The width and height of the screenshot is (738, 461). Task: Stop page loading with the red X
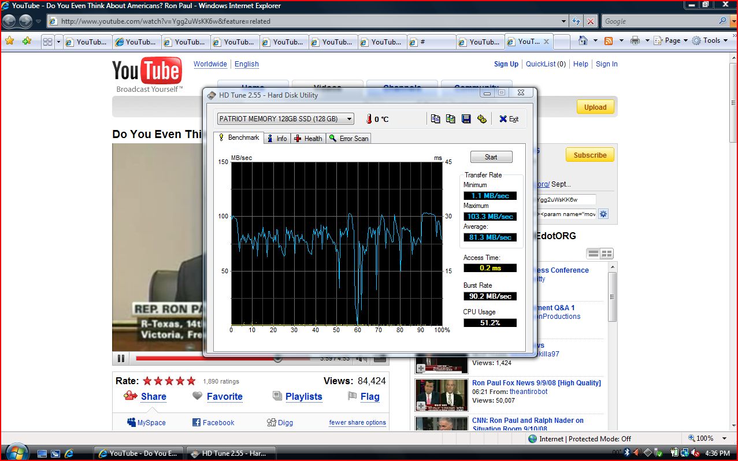[590, 21]
